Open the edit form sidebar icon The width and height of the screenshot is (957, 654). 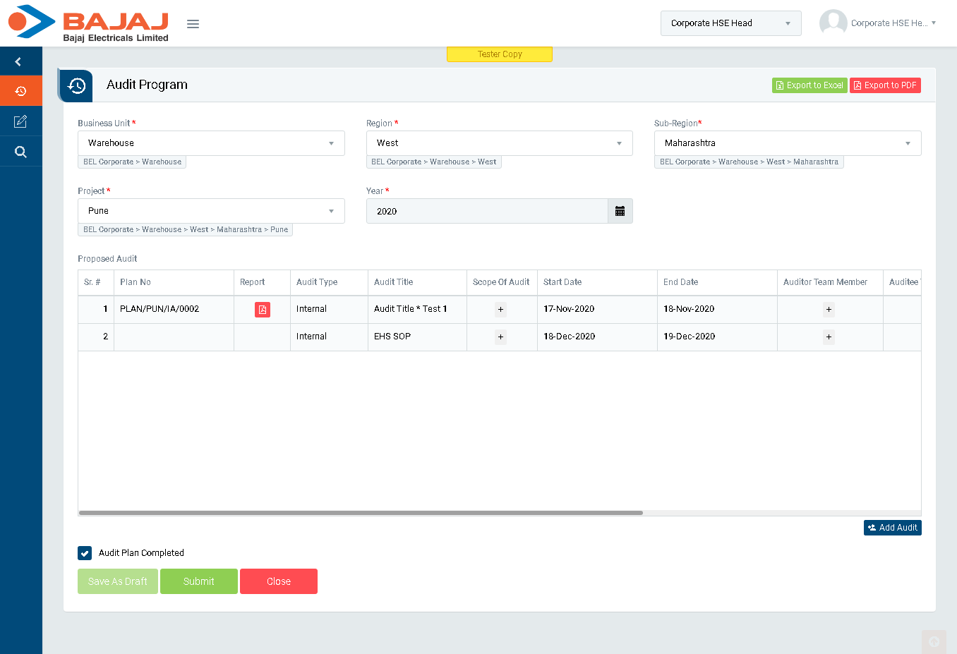pyautogui.click(x=20, y=121)
